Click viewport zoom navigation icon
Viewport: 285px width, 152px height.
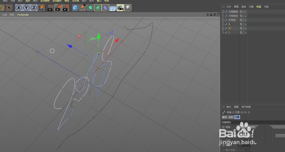coord(211,15)
